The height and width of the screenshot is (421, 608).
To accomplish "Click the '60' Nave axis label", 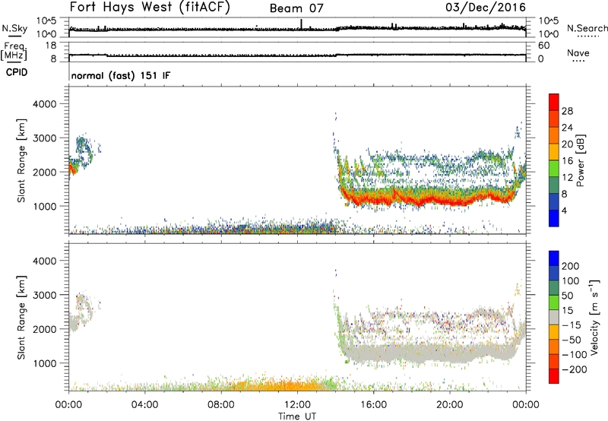I will [x=543, y=46].
